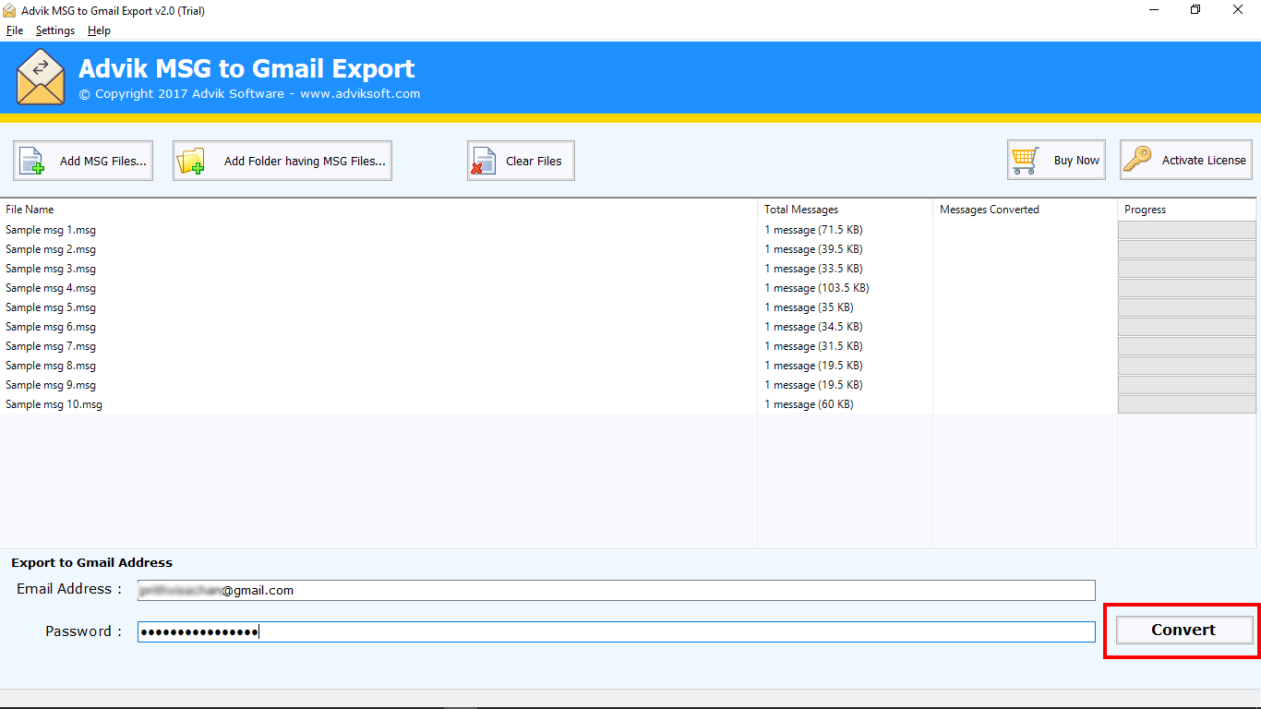
Task: Click the www.adviksoft.com text in banner
Action: (360, 93)
